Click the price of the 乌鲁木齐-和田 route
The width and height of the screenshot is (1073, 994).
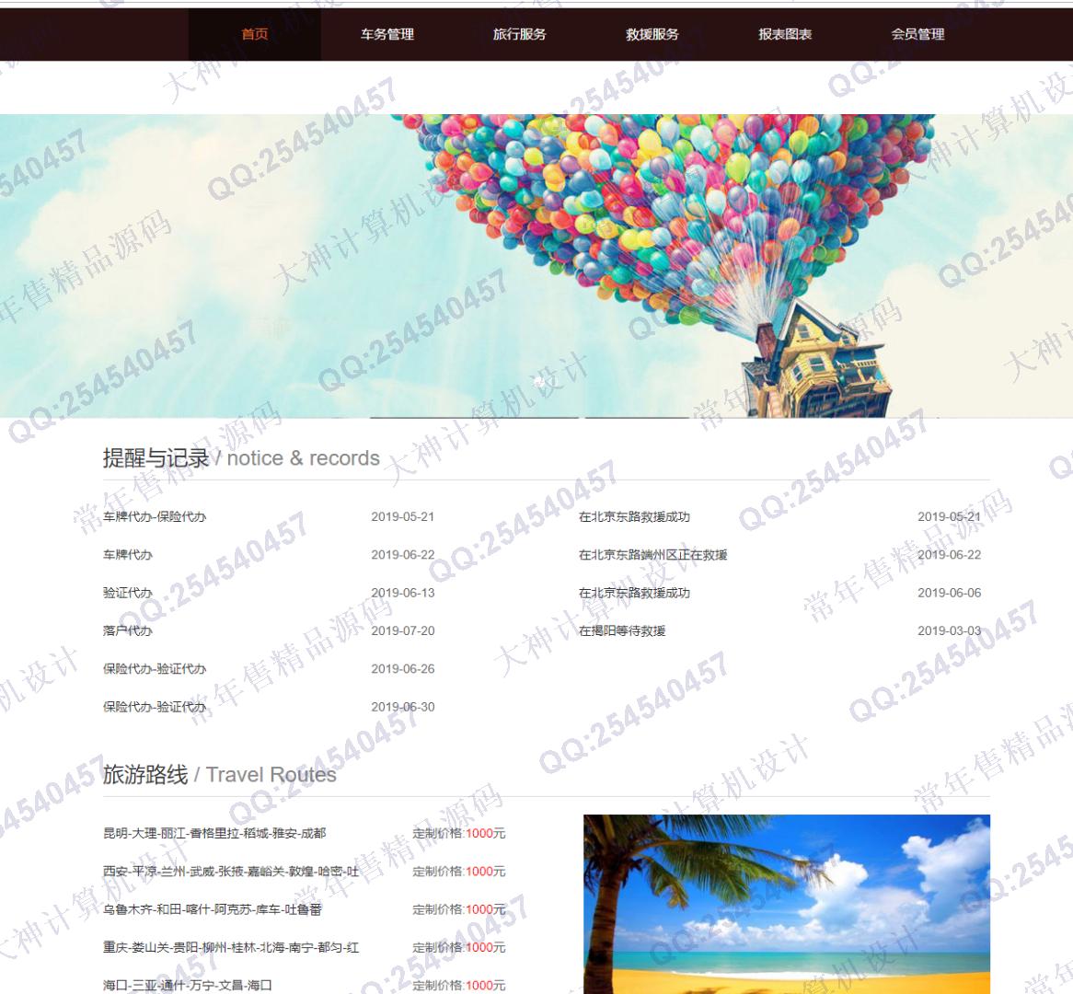tap(459, 909)
